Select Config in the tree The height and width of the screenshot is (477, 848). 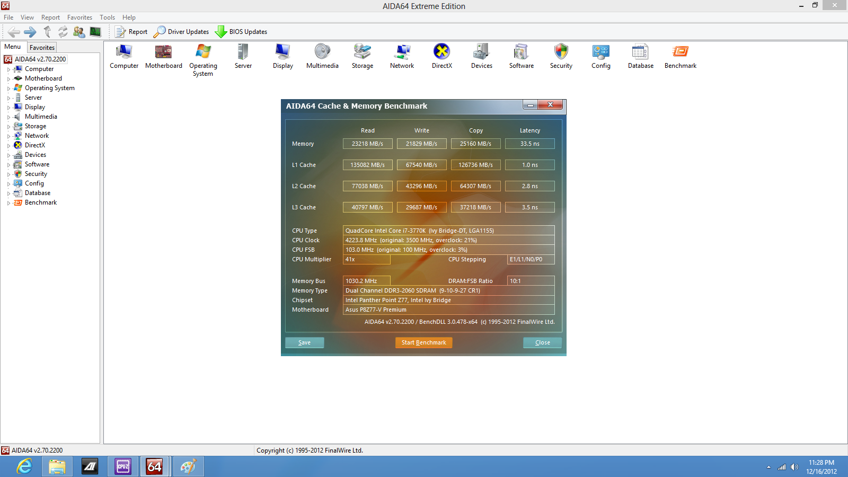coord(34,183)
